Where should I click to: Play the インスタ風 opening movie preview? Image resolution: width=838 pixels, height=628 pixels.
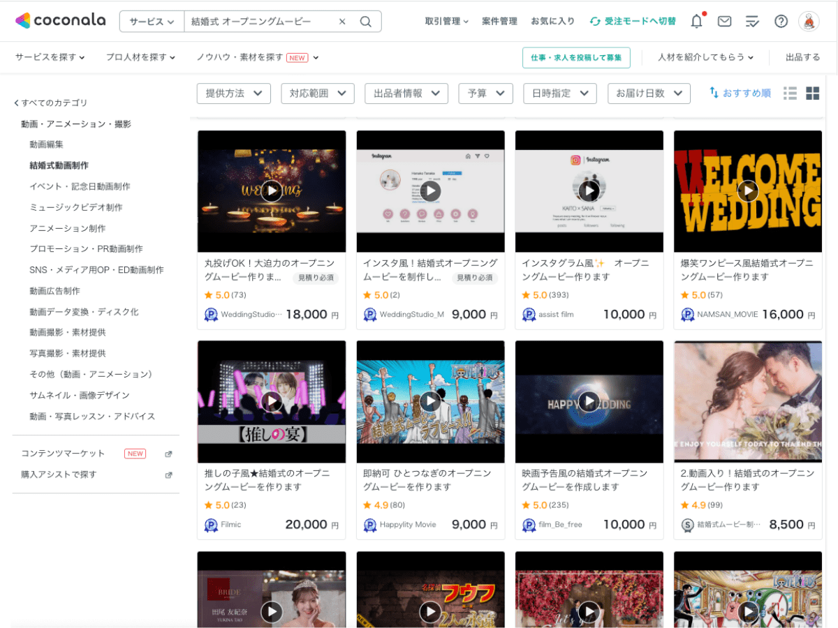pyautogui.click(x=430, y=190)
